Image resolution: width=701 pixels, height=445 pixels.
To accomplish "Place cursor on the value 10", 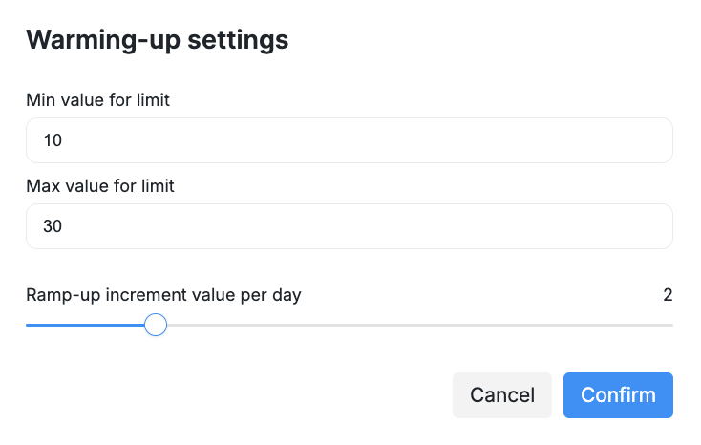I will pyautogui.click(x=53, y=141).
